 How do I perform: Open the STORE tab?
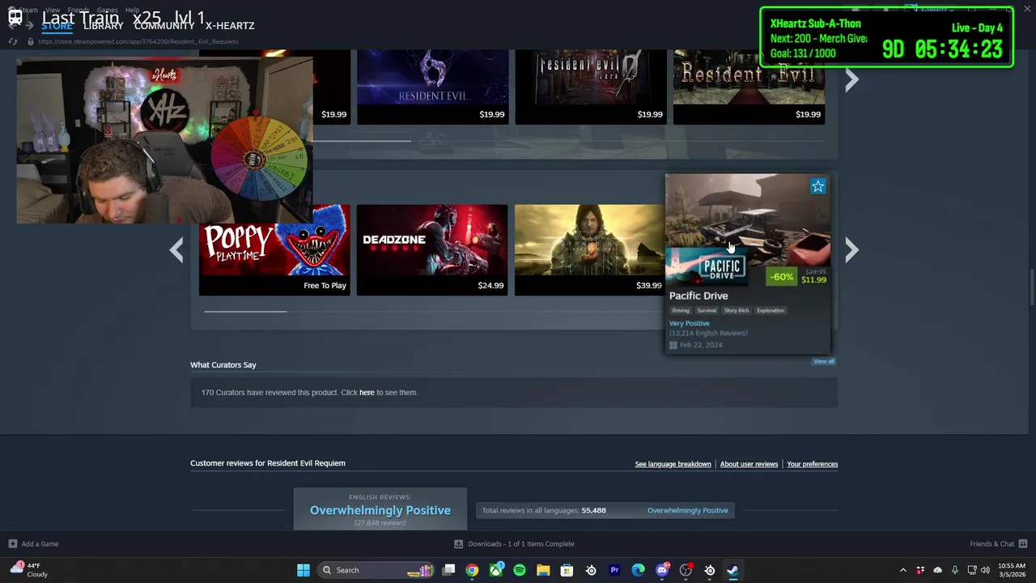tap(57, 26)
